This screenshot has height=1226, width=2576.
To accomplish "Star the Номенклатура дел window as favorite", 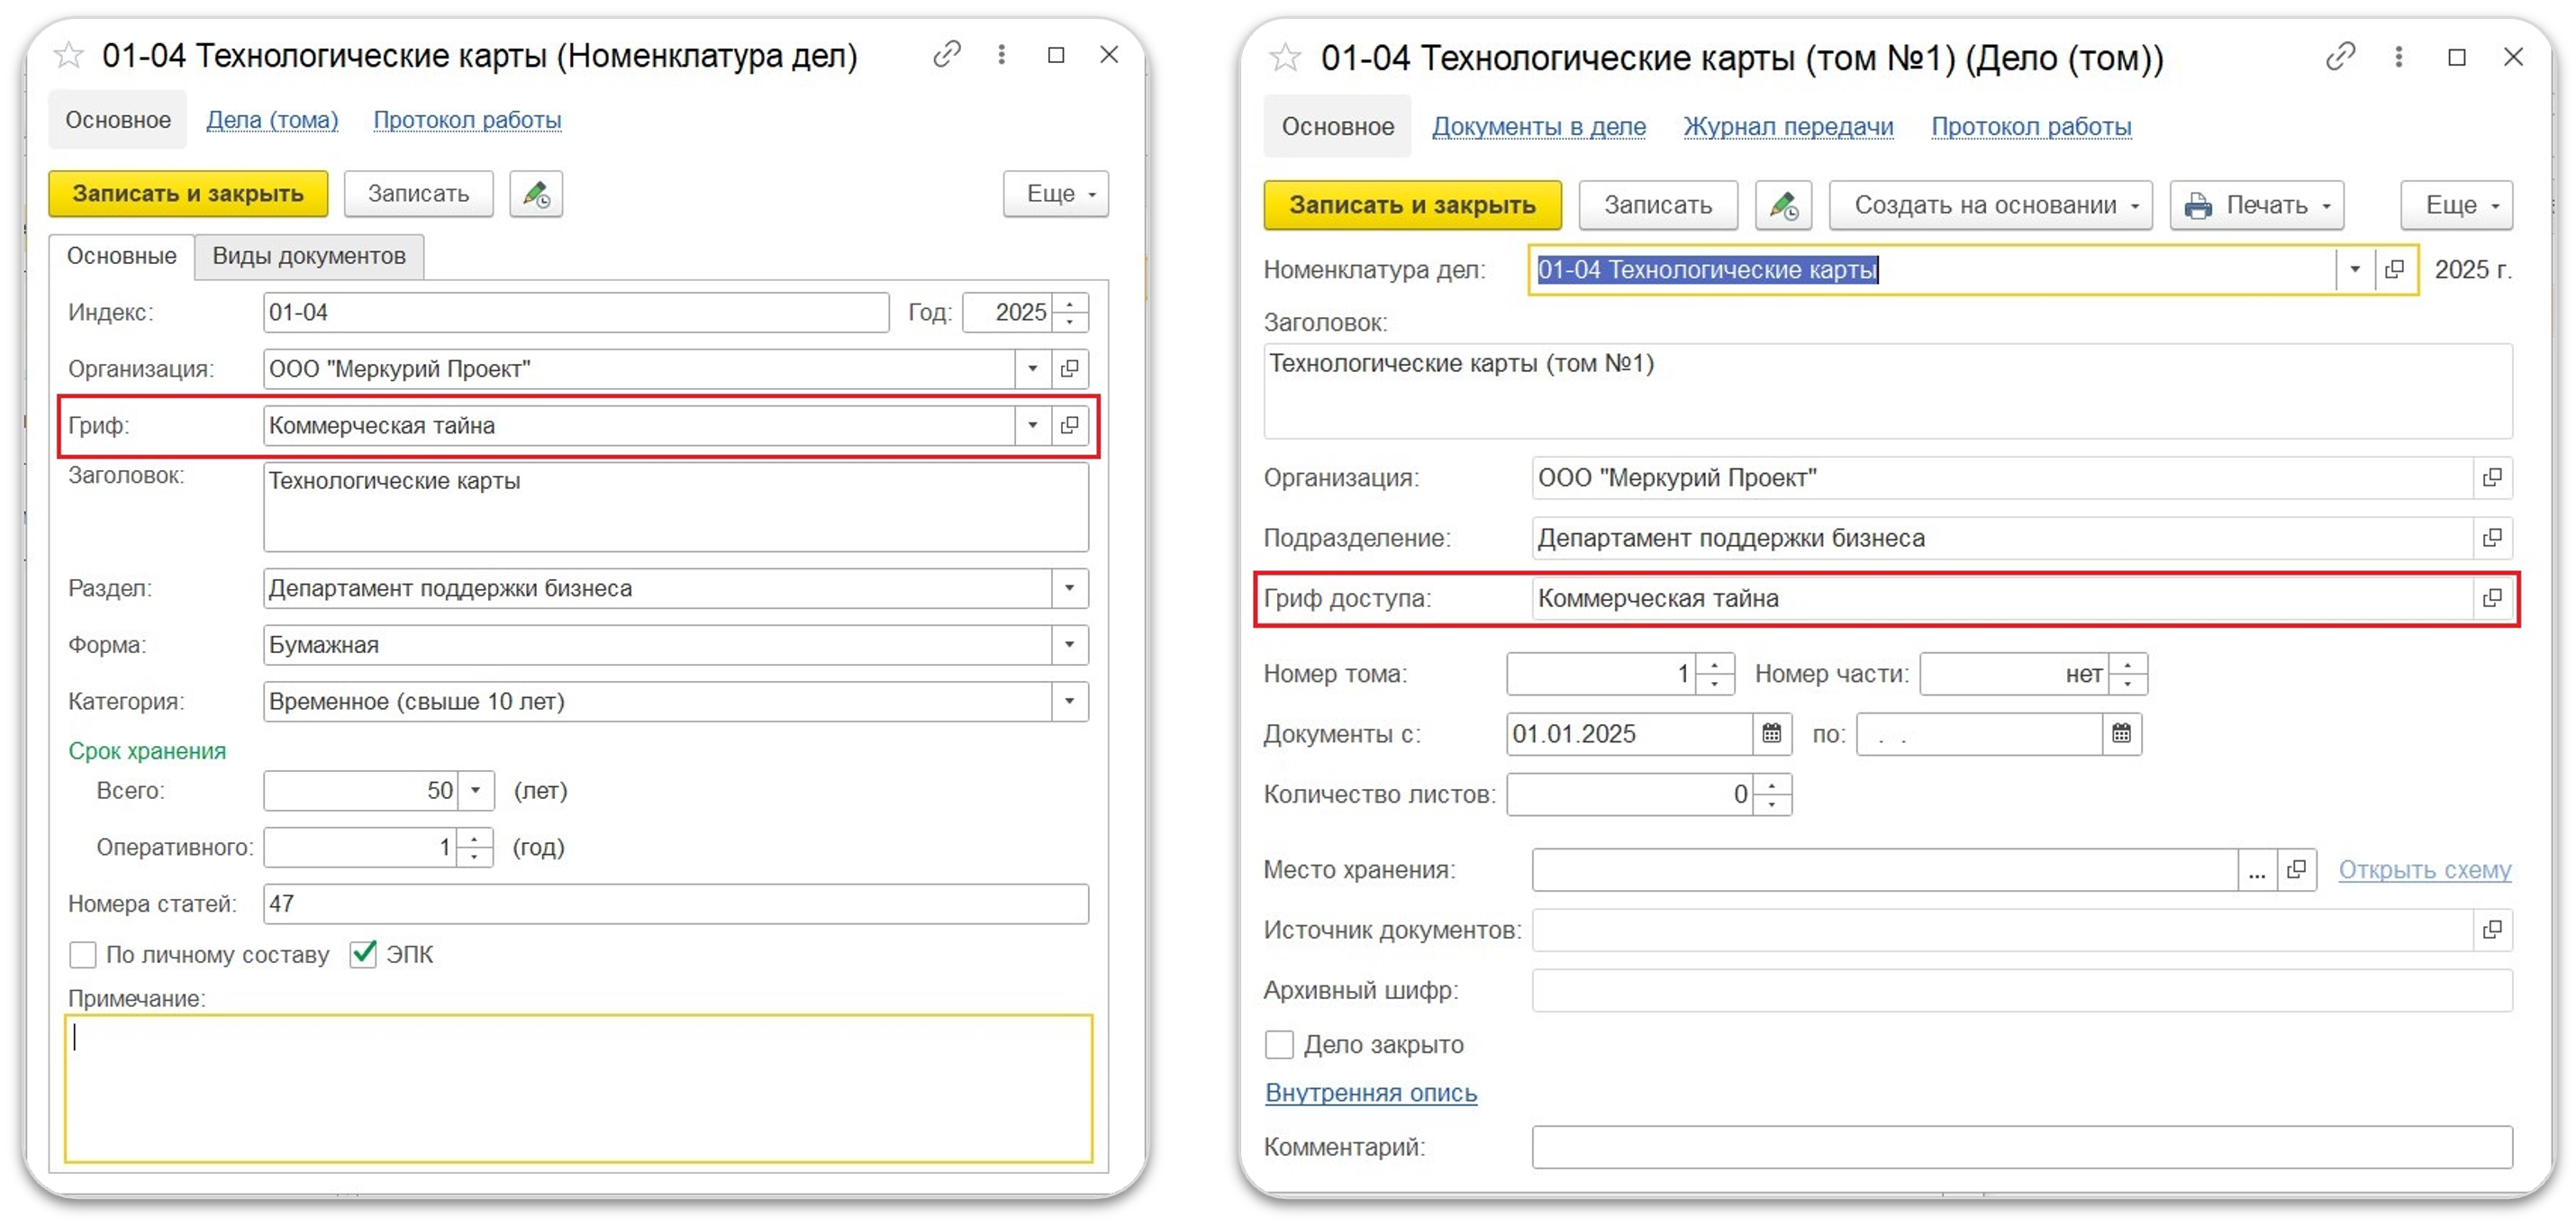I will point(68,55).
